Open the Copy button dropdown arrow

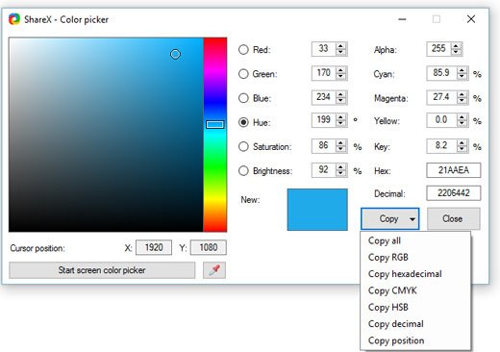(412, 219)
